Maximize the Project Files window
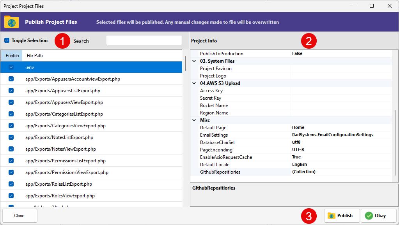 point(372,6)
